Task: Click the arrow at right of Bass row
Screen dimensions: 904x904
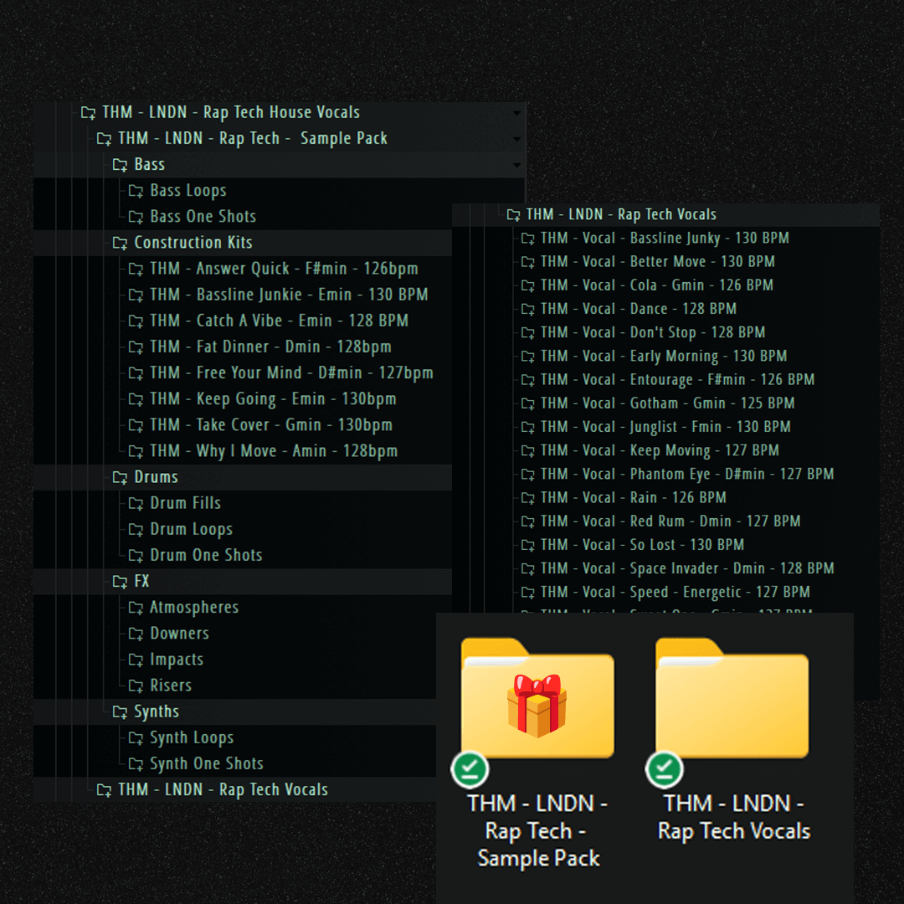Action: (516, 165)
